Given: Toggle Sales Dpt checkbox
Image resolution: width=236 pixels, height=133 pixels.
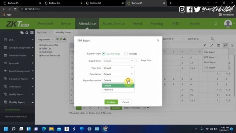Looking at the screenshot, I should point(40,48).
